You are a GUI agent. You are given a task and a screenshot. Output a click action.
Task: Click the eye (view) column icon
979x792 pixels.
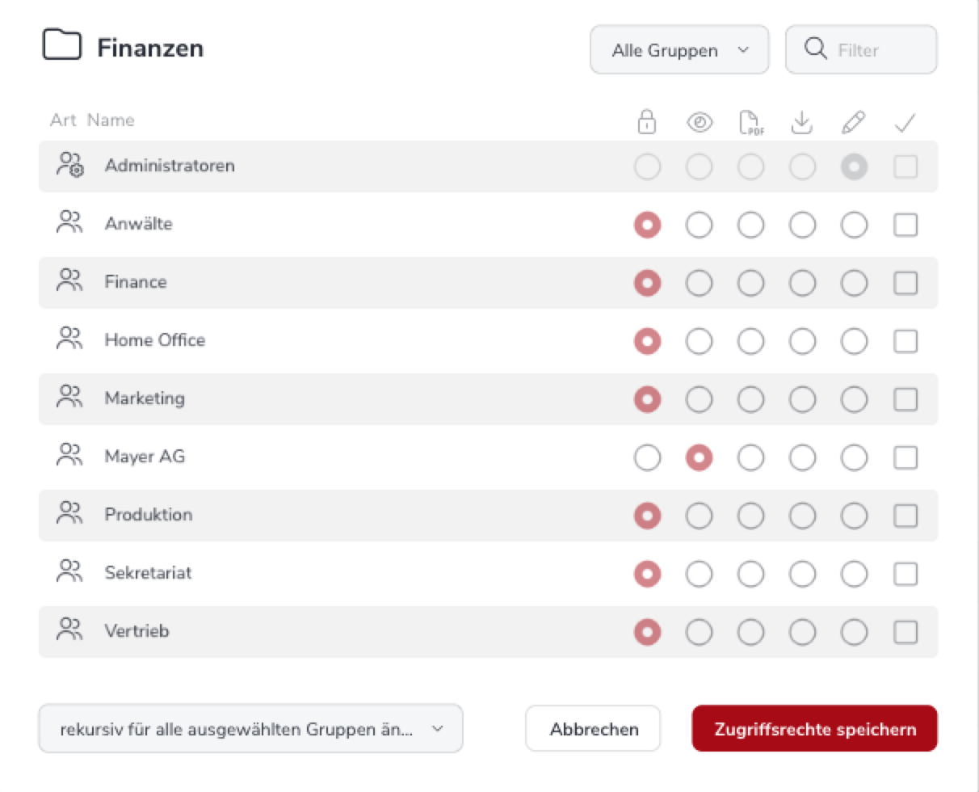[x=699, y=122]
